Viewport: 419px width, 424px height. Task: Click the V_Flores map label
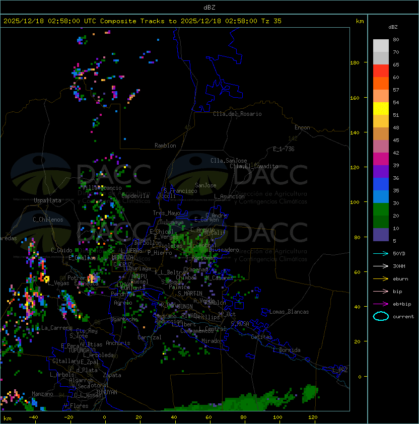[76, 406]
